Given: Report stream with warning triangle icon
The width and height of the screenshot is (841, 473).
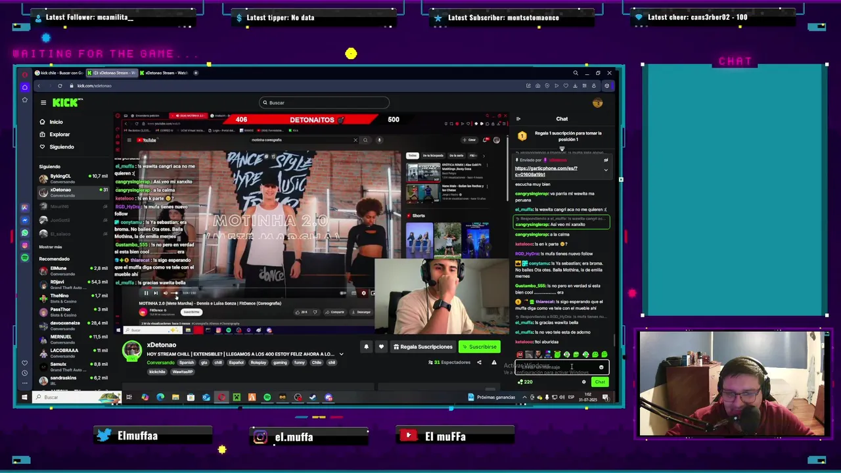Looking at the screenshot, I should (494, 363).
